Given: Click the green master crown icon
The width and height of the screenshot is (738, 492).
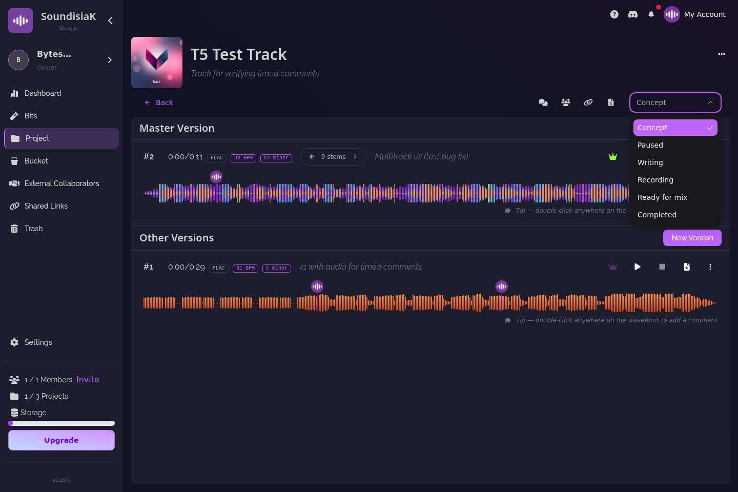Looking at the screenshot, I should [x=613, y=157].
